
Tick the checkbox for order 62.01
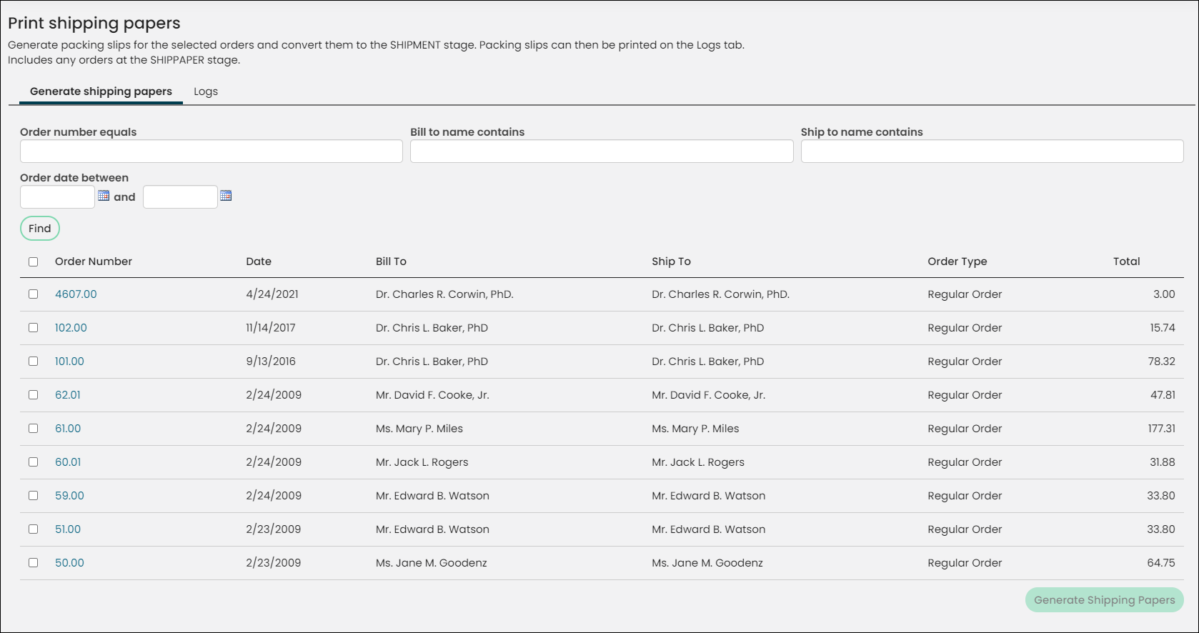pos(34,394)
